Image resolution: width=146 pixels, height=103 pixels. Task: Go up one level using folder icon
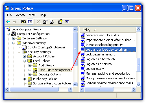[x=23, y=22]
